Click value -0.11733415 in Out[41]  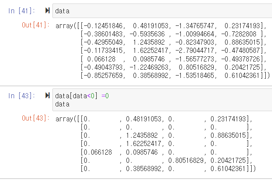[x=103, y=50]
